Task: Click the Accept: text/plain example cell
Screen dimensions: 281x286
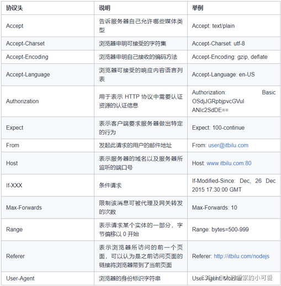Action: pos(234,26)
